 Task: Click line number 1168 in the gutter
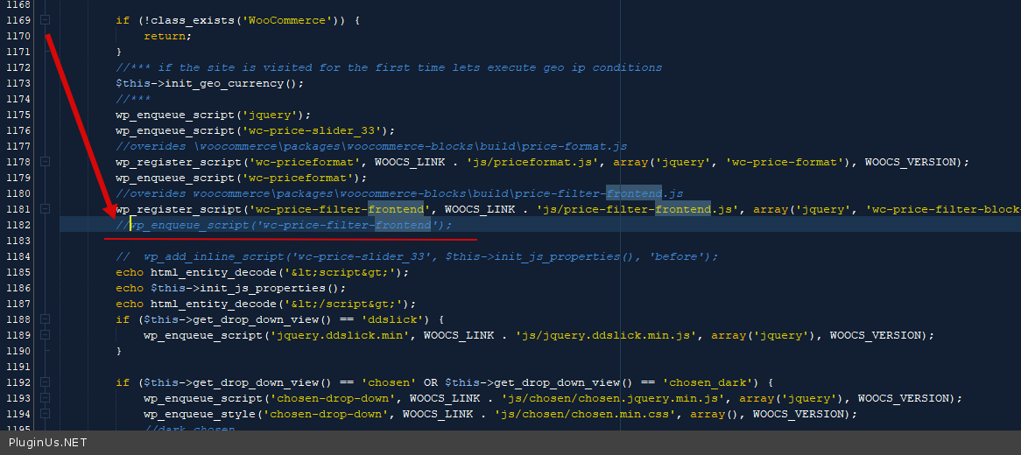(x=17, y=4)
